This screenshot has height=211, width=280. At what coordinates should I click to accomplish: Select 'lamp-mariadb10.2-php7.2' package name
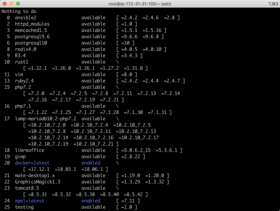click(x=46, y=119)
